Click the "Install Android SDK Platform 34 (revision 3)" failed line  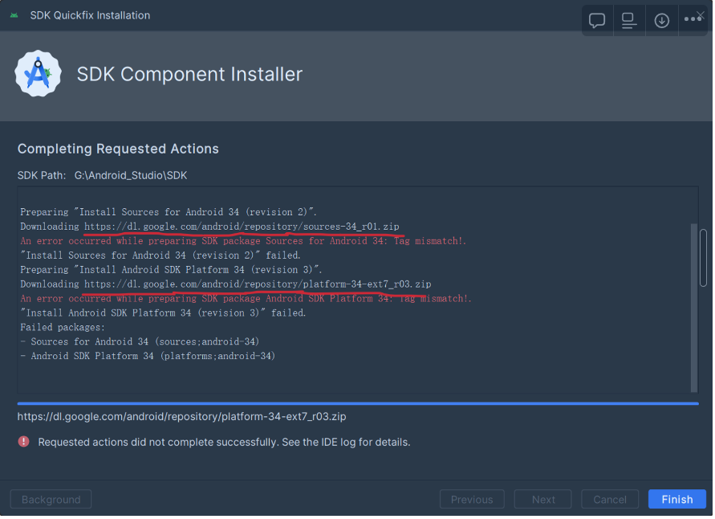[x=163, y=313]
